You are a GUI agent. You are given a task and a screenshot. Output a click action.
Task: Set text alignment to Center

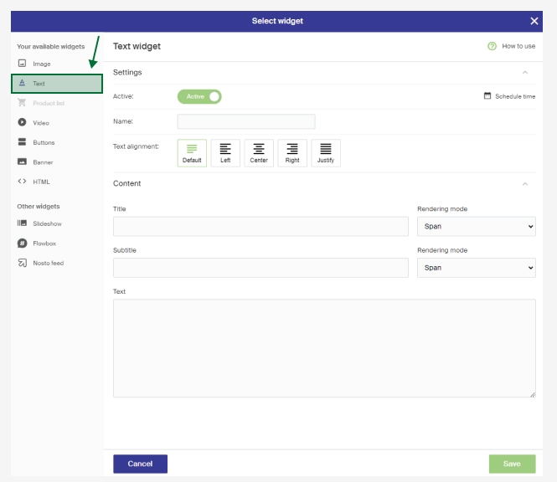[x=259, y=153]
